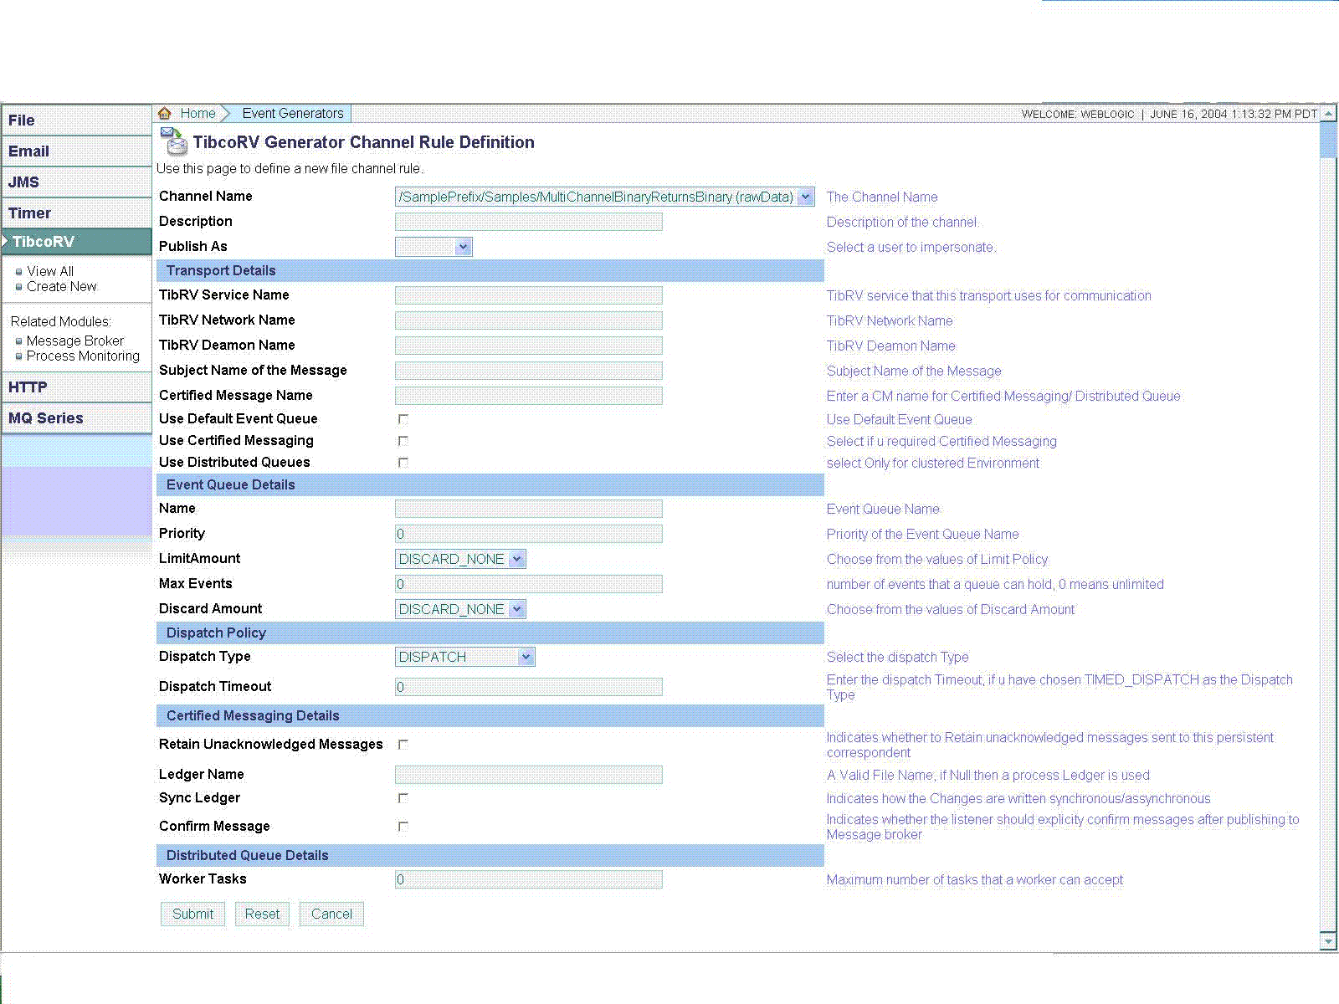The width and height of the screenshot is (1339, 1004).
Task: Click the Event Generators breadcrumb tab
Action: coord(293,113)
